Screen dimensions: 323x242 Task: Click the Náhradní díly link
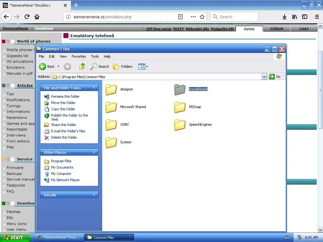pyautogui.click(x=197, y=29)
